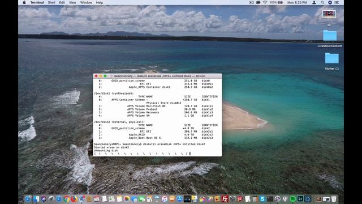Click the Mon 8:26 PM clock
Image resolution: width=362 pixels, height=204 pixels.
coord(297,2)
